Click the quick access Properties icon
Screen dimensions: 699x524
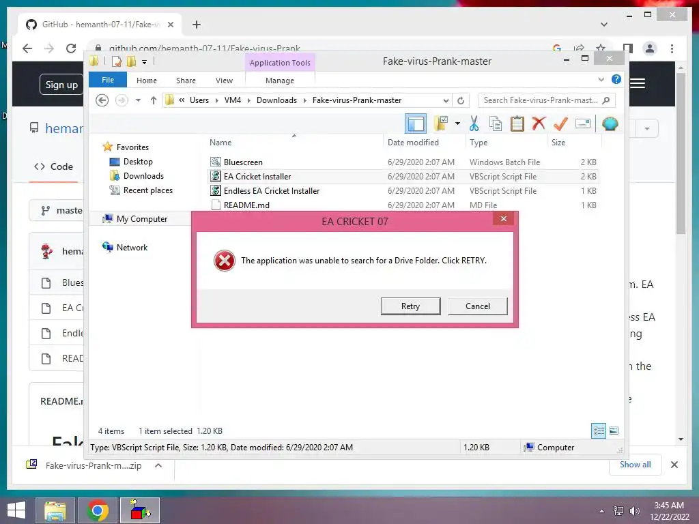point(117,61)
